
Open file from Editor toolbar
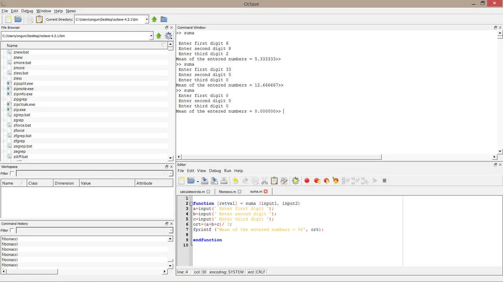click(x=191, y=181)
